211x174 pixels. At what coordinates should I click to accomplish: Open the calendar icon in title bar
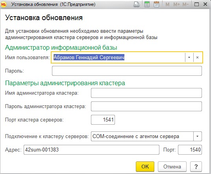pyautogui.click(x=156, y=4)
